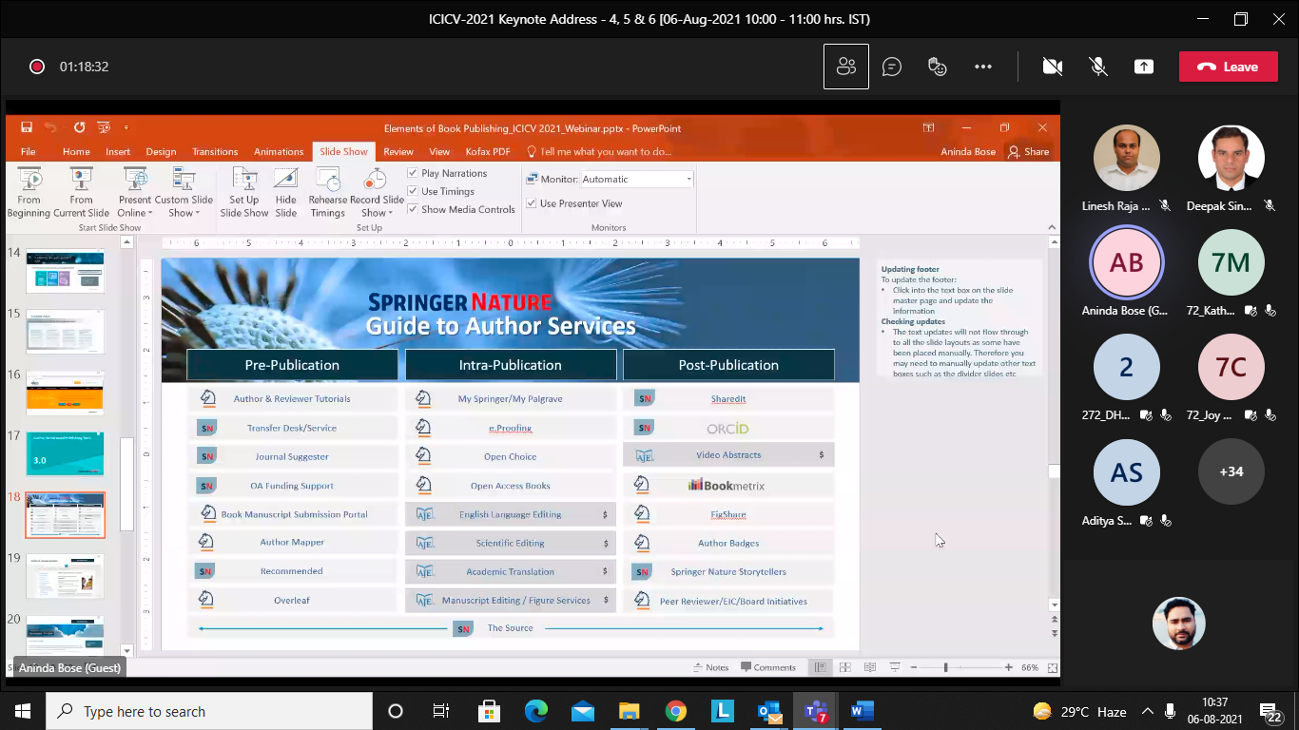Unmute the microphone
The height and width of the screenshot is (730, 1299).
1098,67
